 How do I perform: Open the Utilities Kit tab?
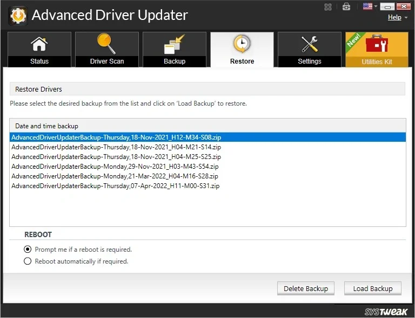(377, 50)
